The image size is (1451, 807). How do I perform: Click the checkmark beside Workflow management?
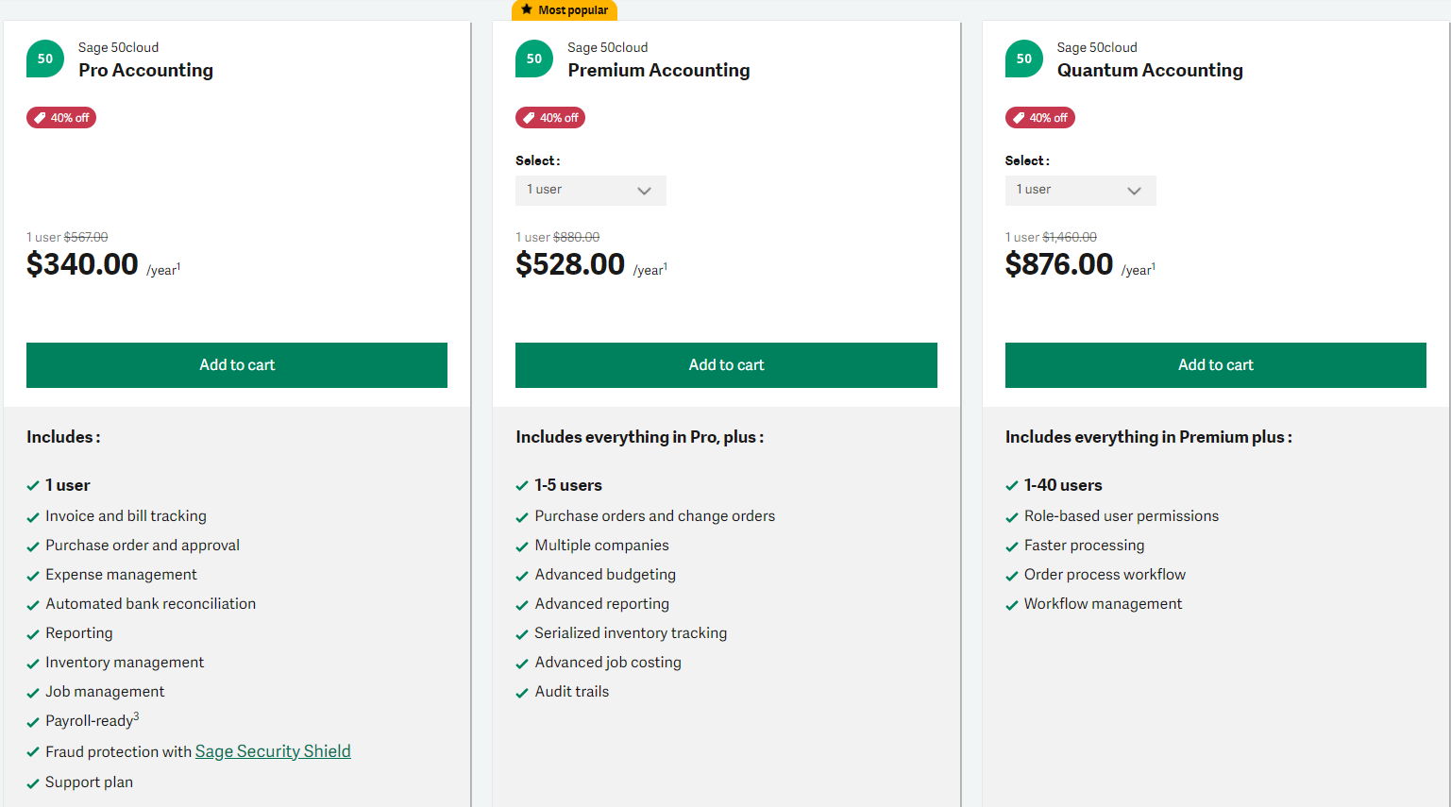(x=1012, y=605)
